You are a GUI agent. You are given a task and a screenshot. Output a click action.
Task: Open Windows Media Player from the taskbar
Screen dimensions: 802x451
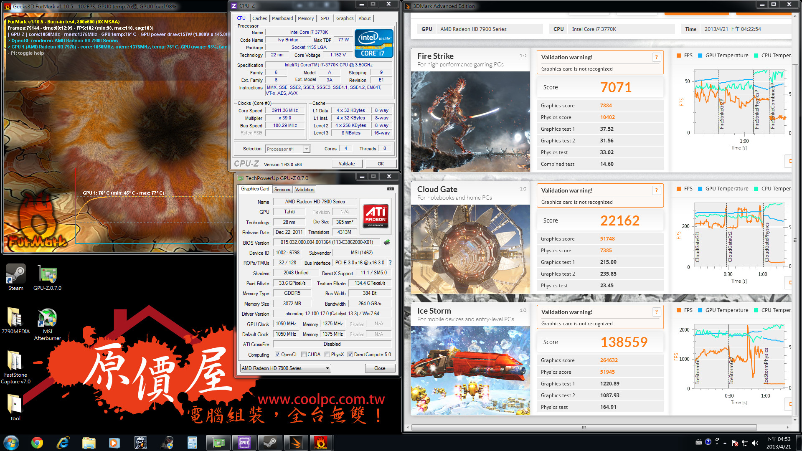tap(114, 443)
